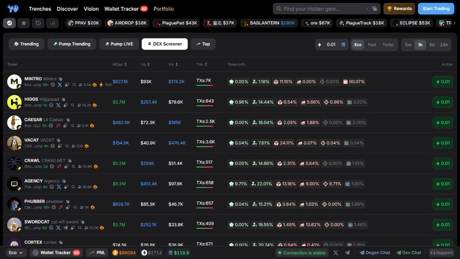Open the Telegram icon in the footer
The height and width of the screenshot is (259, 460).
pos(347,253)
